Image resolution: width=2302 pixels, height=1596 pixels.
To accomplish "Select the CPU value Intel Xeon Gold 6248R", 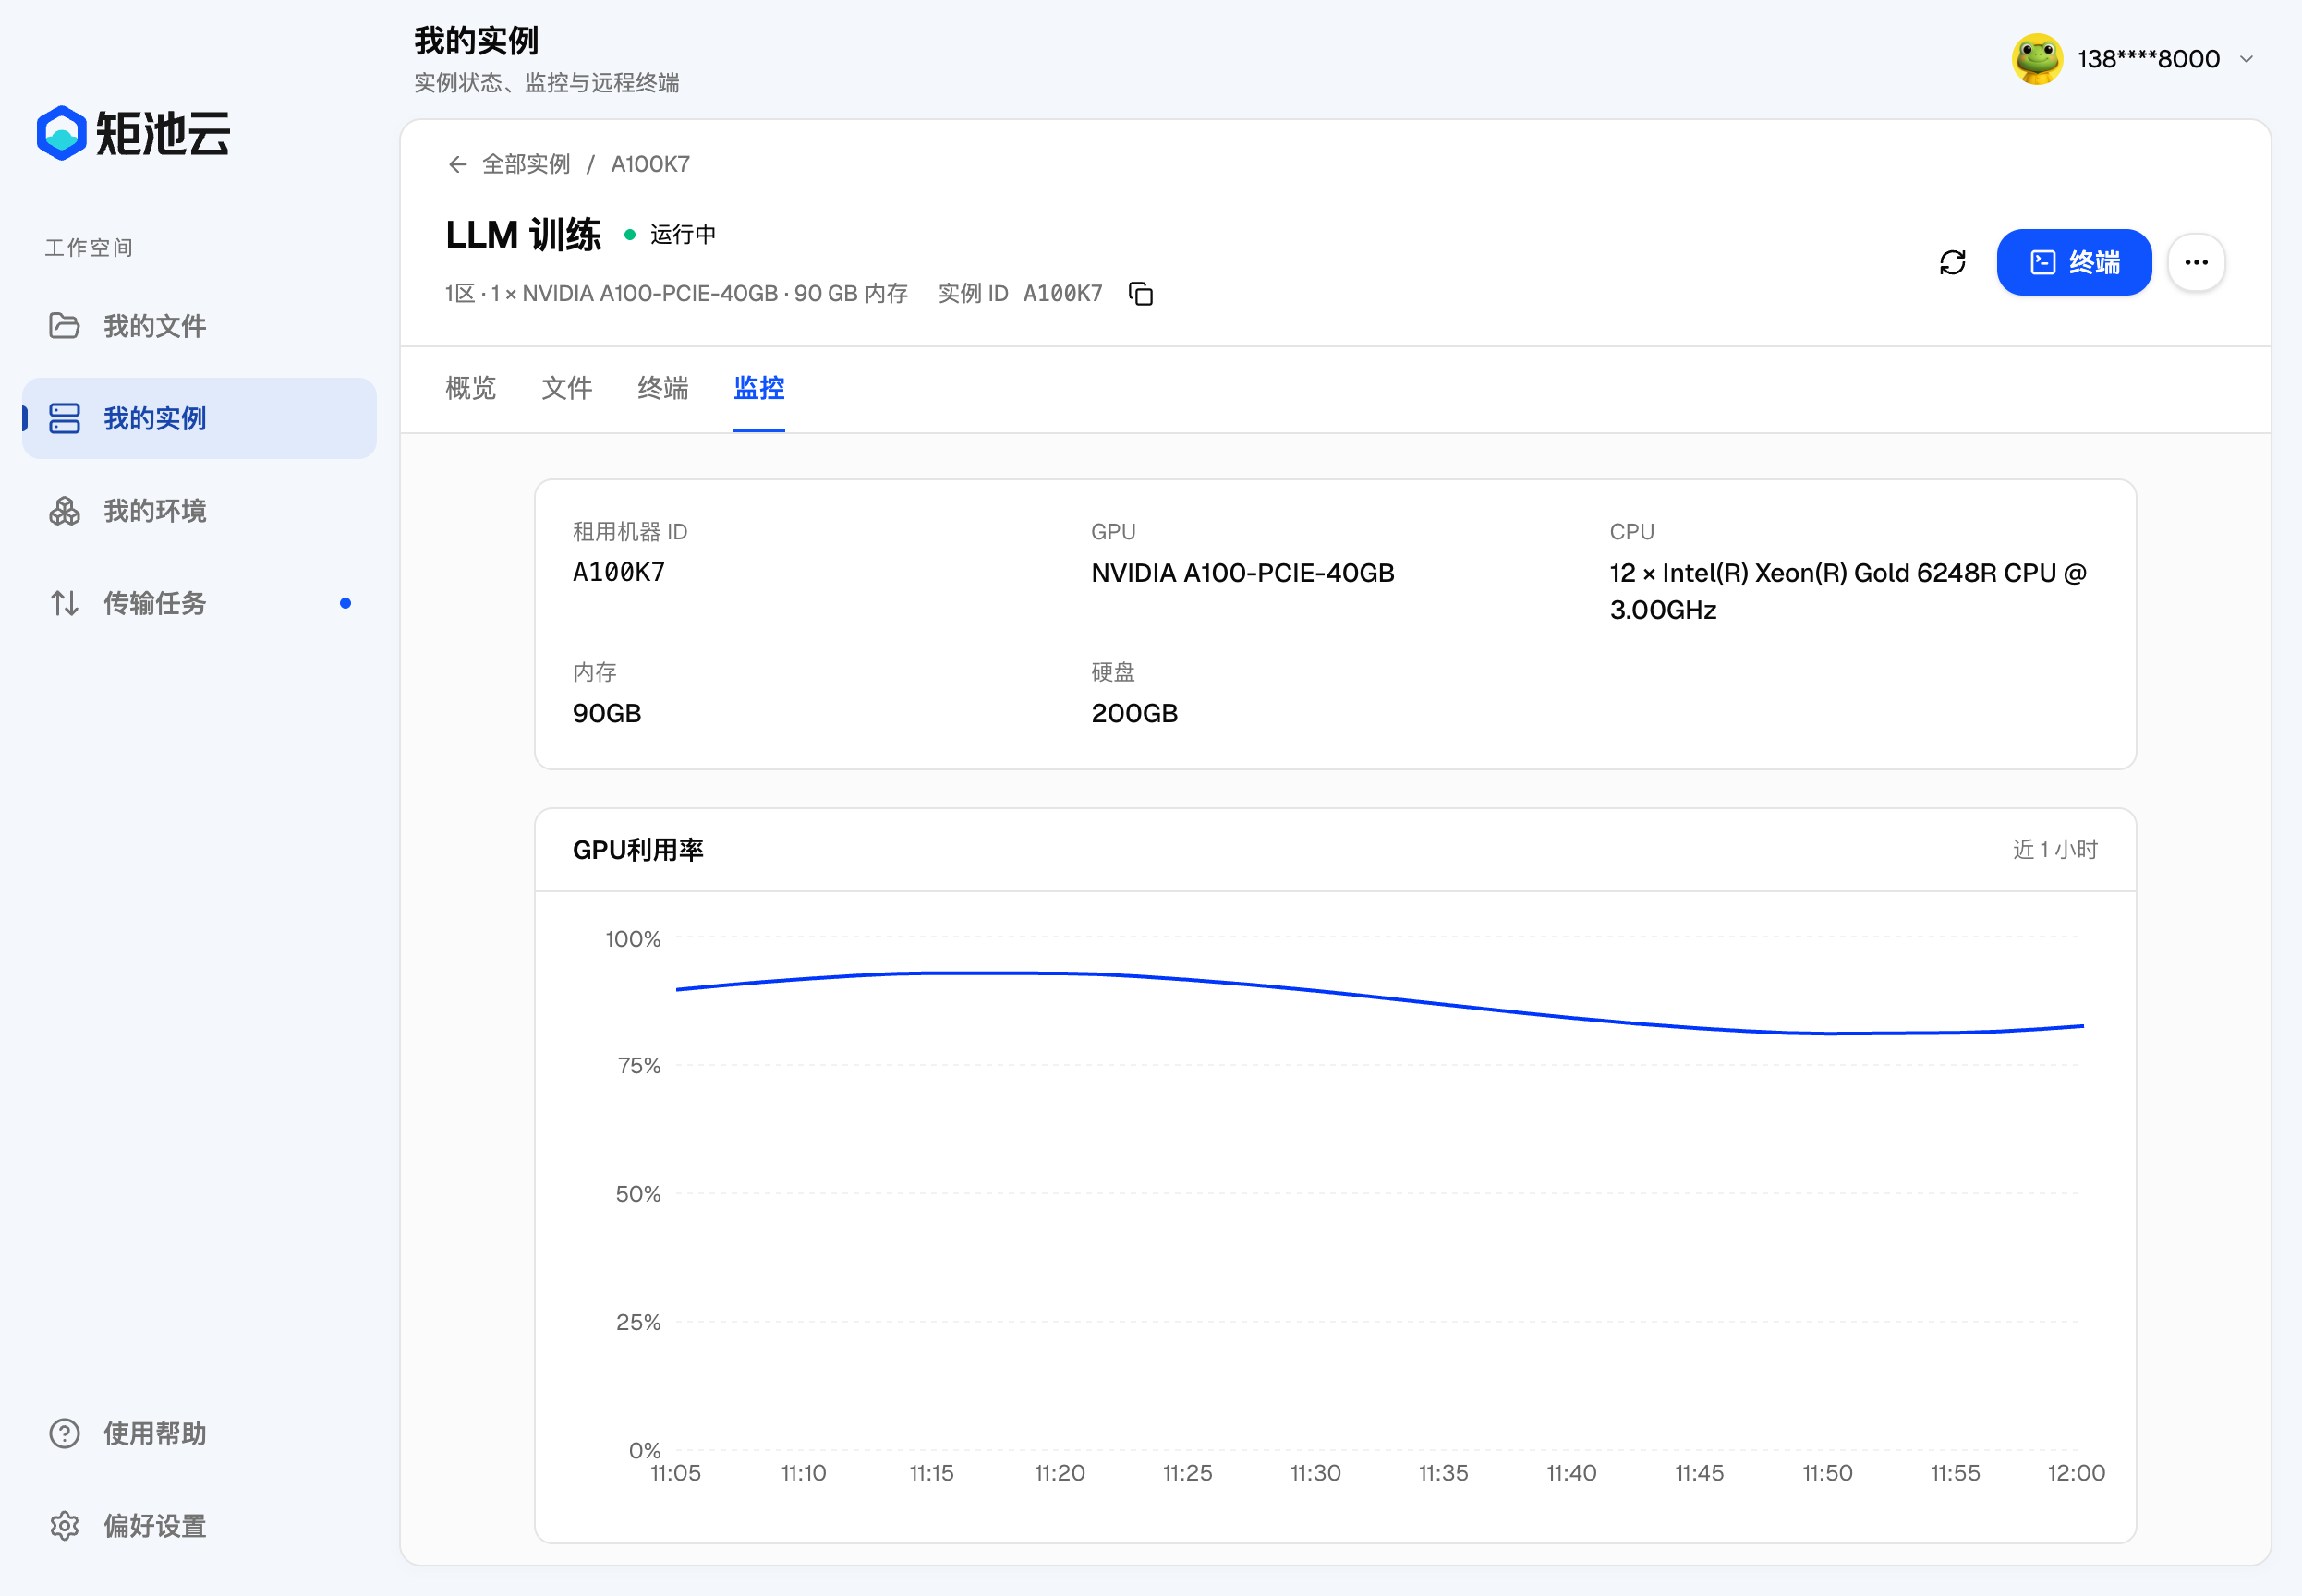I will click(1847, 591).
